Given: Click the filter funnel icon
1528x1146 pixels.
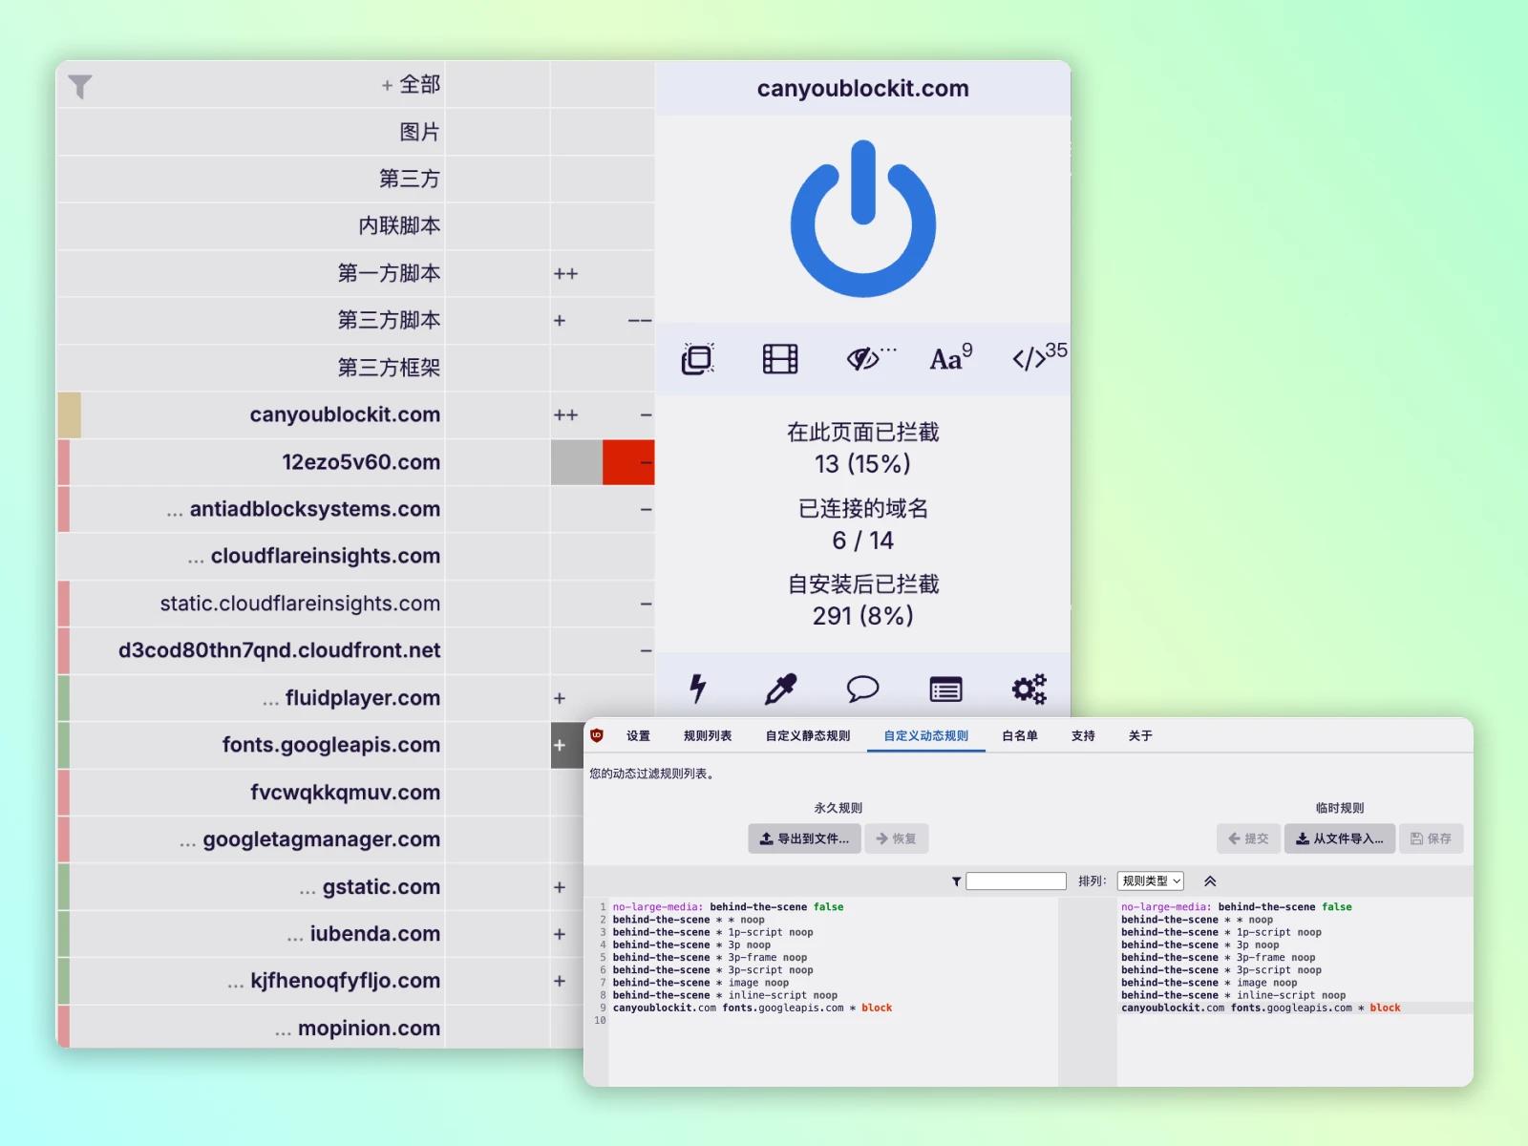Looking at the screenshot, I should [80, 87].
